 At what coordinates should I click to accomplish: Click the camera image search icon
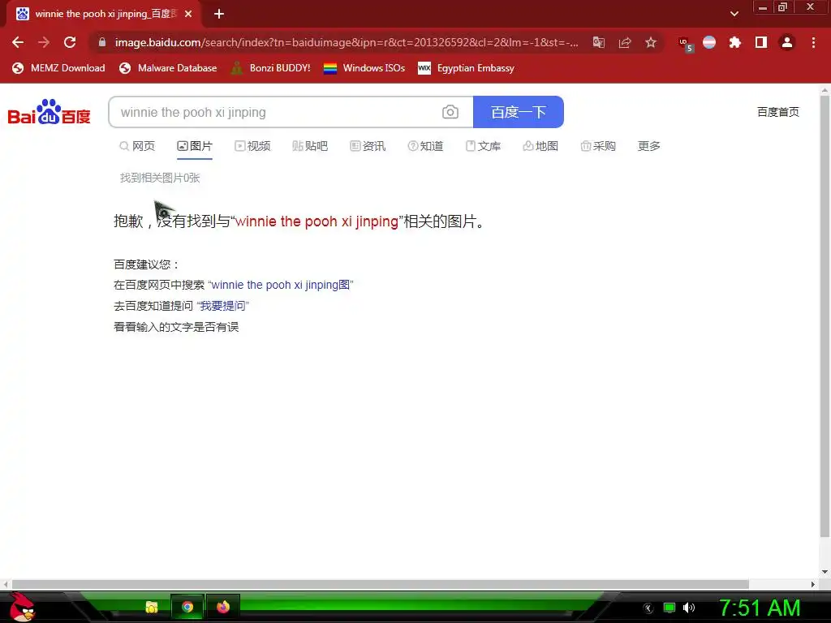(x=450, y=112)
